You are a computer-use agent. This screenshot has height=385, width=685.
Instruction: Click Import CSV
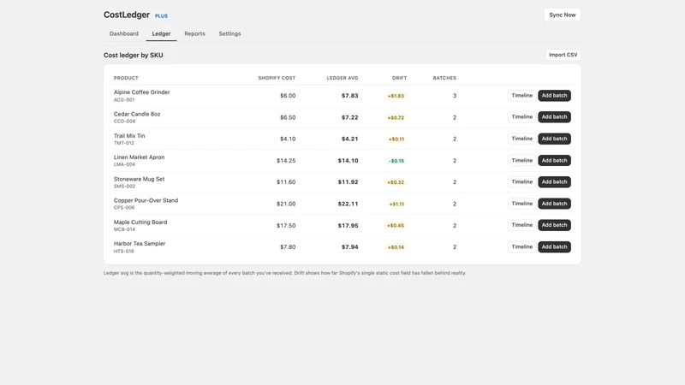[x=563, y=55]
